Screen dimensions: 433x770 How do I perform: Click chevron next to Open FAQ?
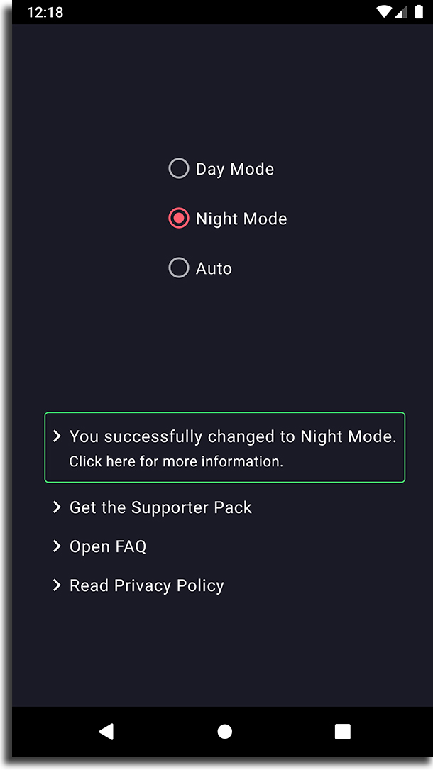click(57, 546)
